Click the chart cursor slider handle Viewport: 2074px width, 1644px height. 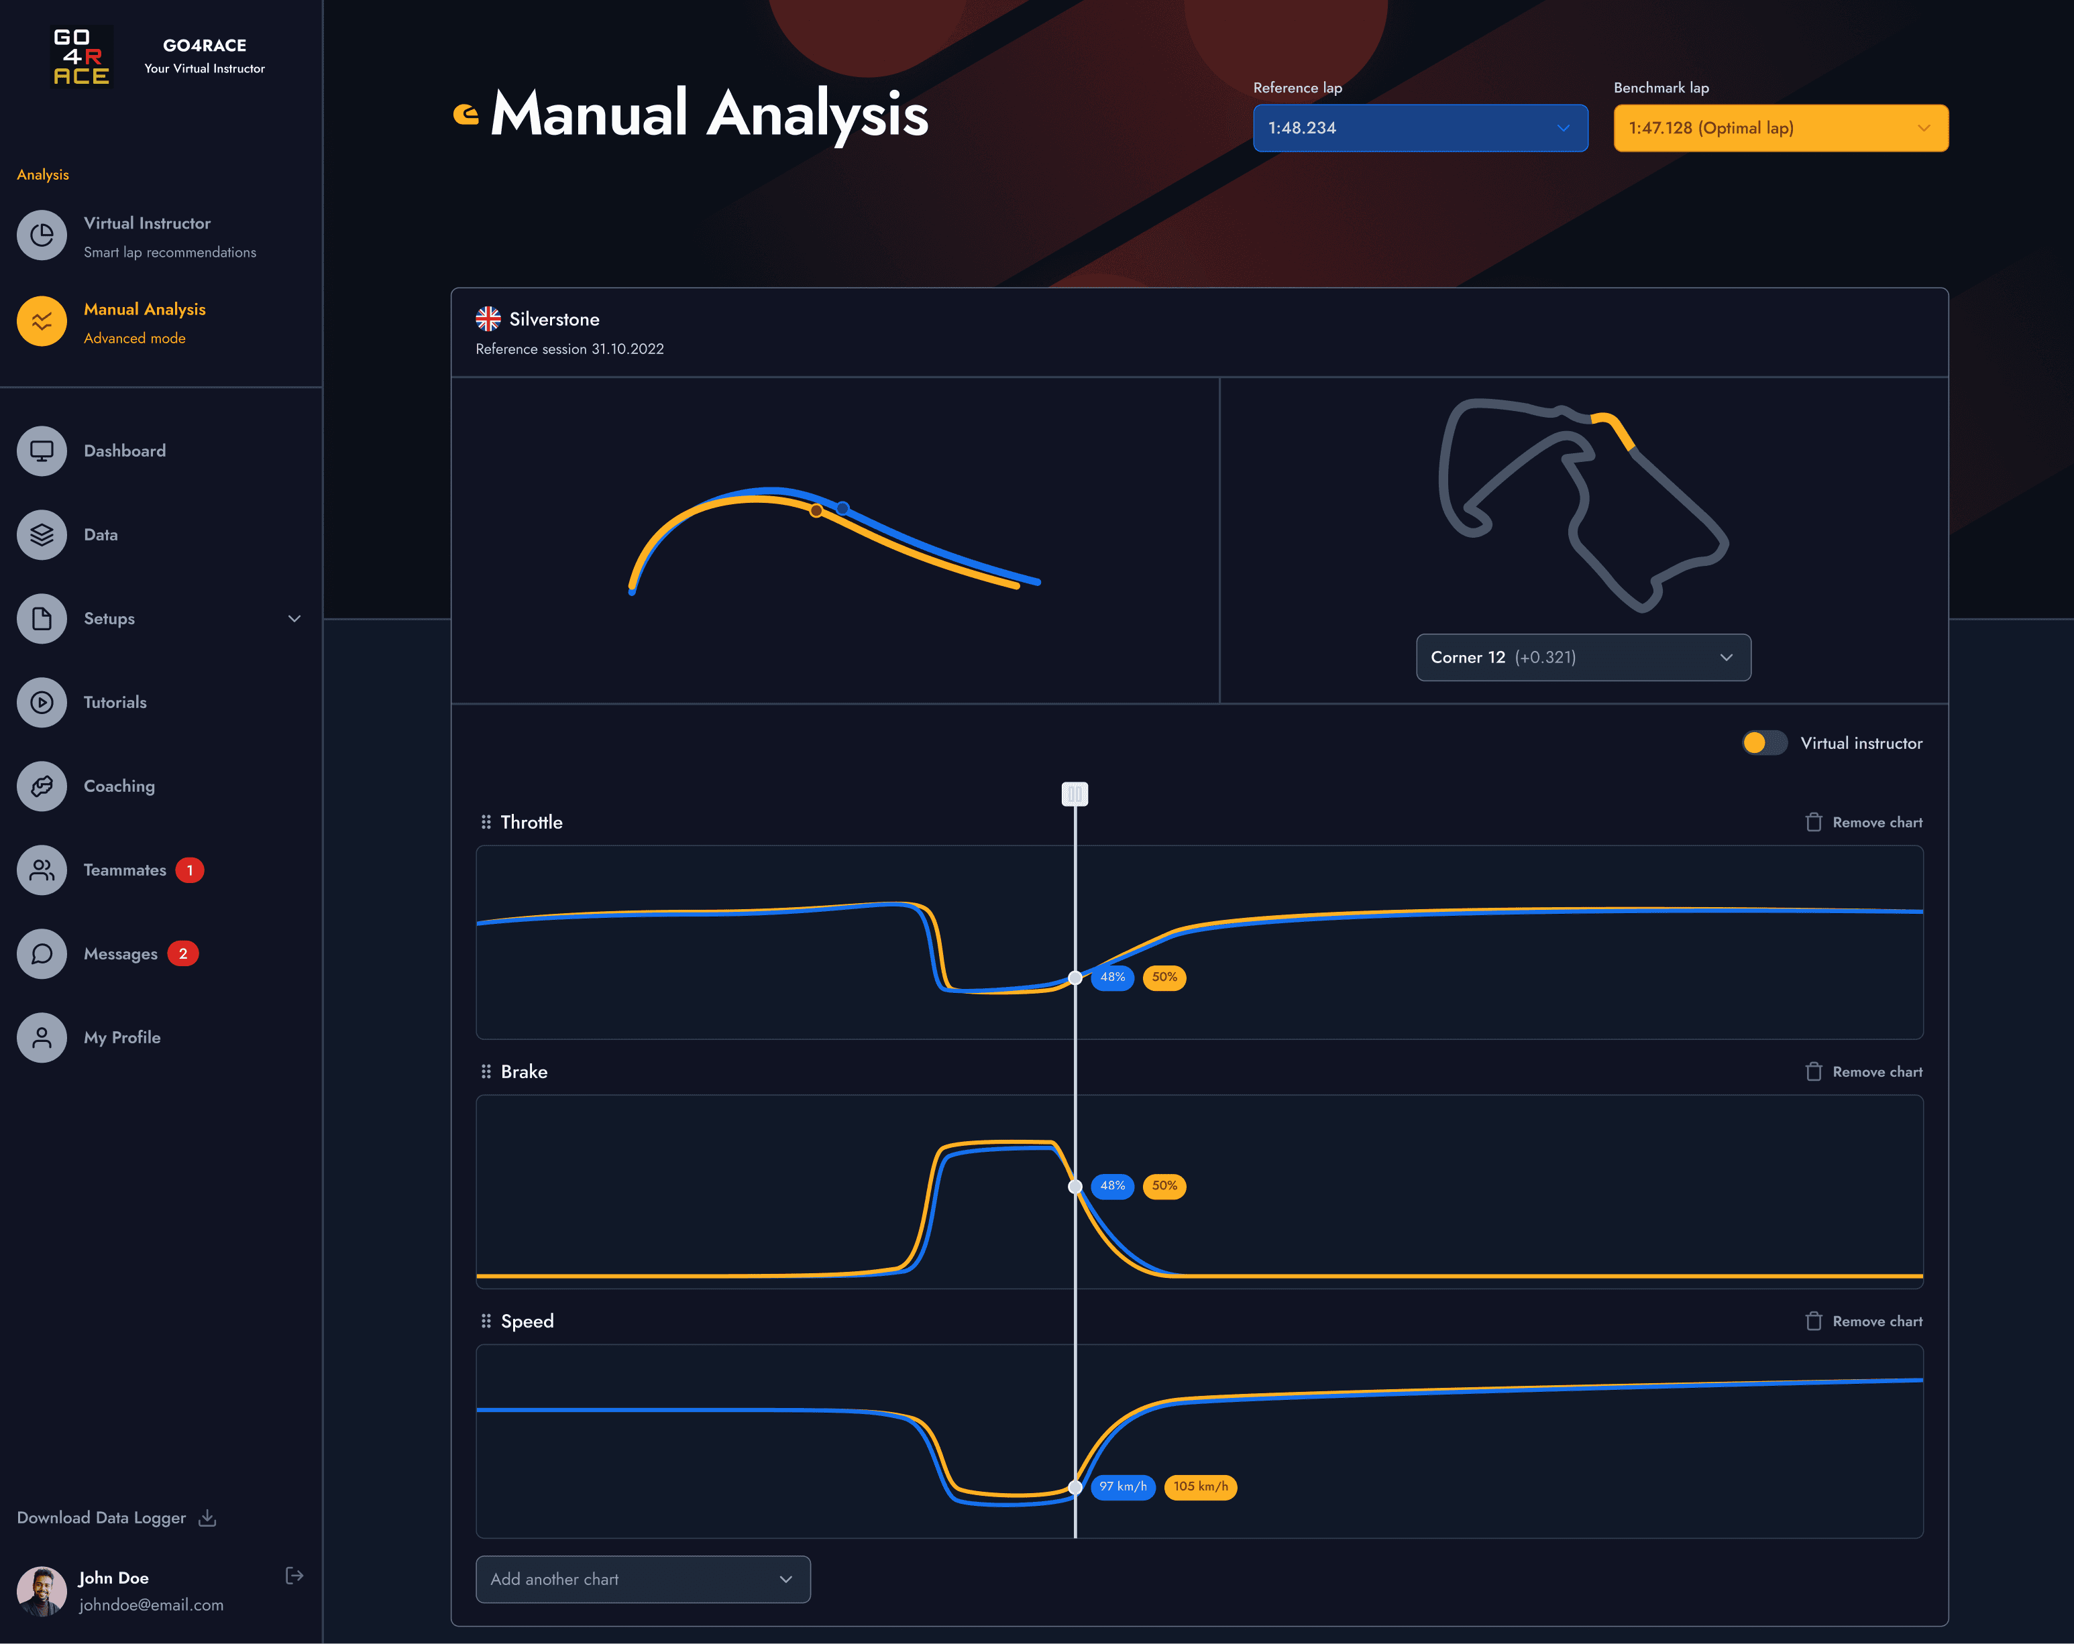1075,794
